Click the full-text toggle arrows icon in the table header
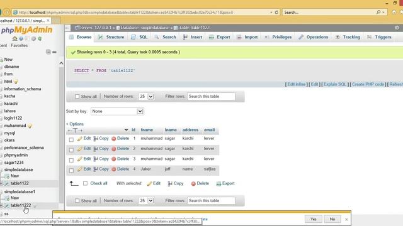Viewport: 403px width, 226px height. pos(75,131)
